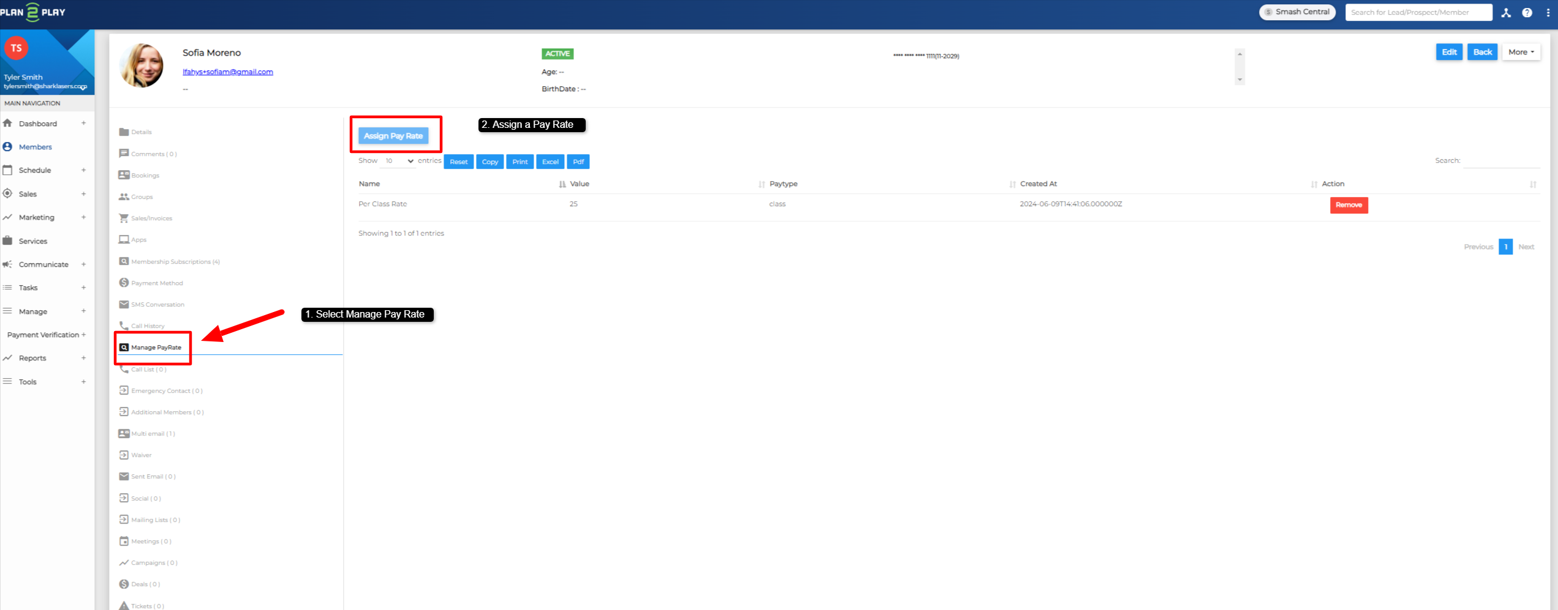1558x610 pixels.
Task: Expand the Sales menu plus sign
Action: (x=83, y=193)
